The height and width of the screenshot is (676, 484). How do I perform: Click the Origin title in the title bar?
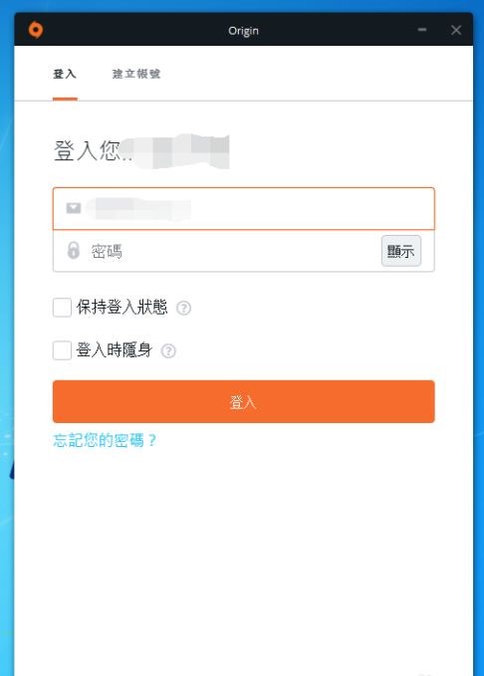243,31
